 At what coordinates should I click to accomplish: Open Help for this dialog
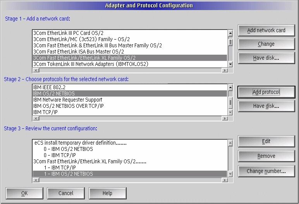(107, 193)
